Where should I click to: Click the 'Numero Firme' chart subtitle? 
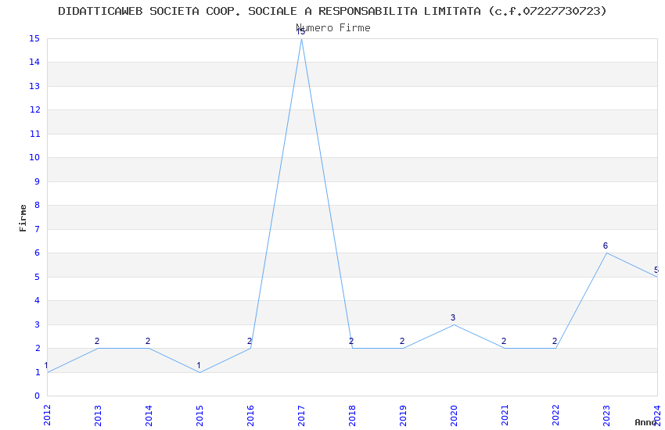[x=333, y=28]
